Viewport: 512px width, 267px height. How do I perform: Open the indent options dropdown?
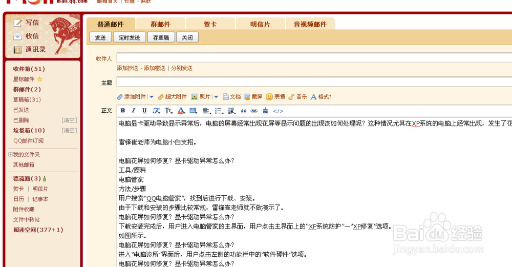point(231,111)
